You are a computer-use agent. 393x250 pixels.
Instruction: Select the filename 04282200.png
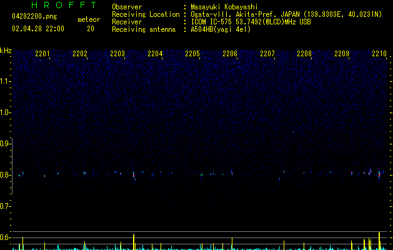point(34,17)
